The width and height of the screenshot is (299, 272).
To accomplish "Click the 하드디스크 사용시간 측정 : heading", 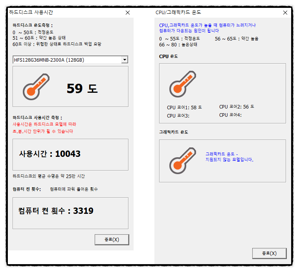I will point(37,118).
